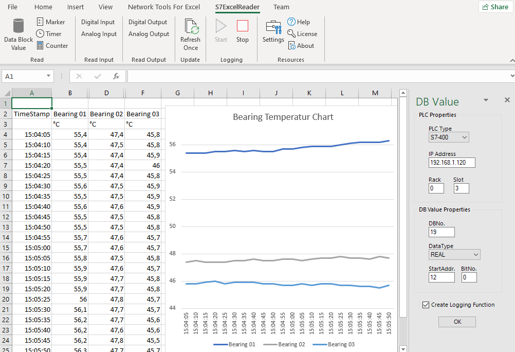
Task: Expand the formula bar
Action: [512, 76]
